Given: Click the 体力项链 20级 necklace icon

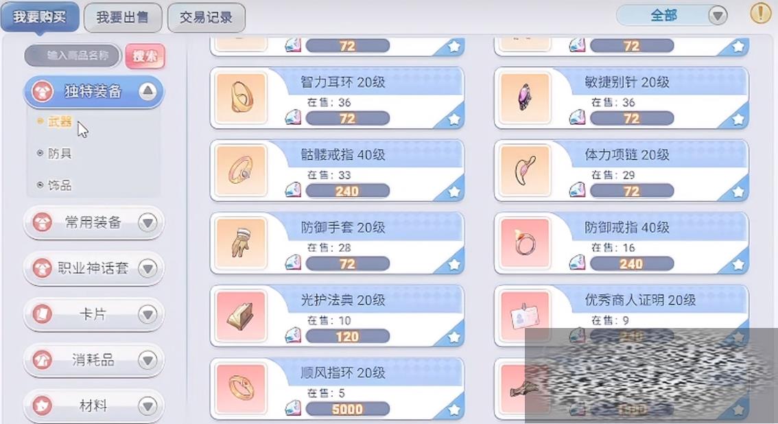Looking at the screenshot, I should [x=526, y=170].
